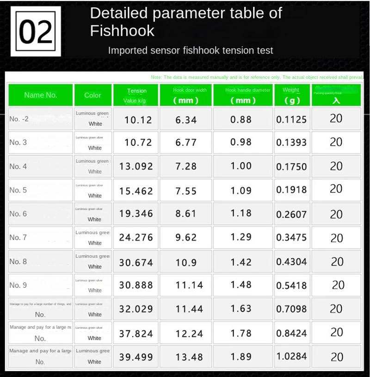Click the packing quantity column header
Image resolution: width=370 pixels, height=377 pixels.
(x=336, y=95)
